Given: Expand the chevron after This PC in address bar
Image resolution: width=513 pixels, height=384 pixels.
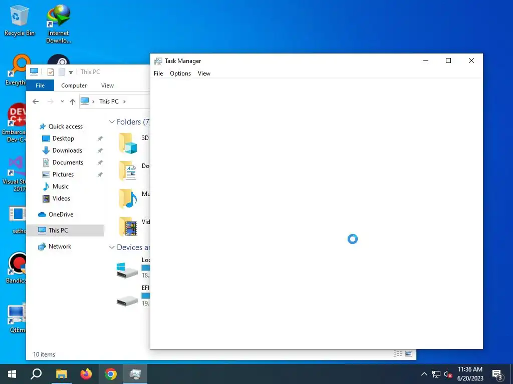Looking at the screenshot, I should point(124,101).
